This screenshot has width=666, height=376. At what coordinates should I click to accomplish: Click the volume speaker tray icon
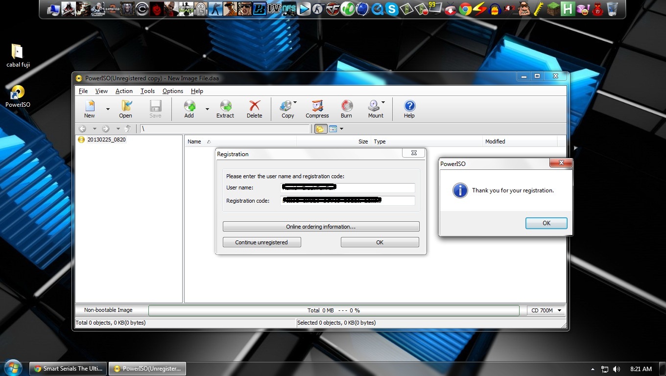616,369
